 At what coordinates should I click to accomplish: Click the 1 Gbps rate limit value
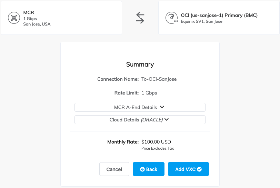(149, 93)
